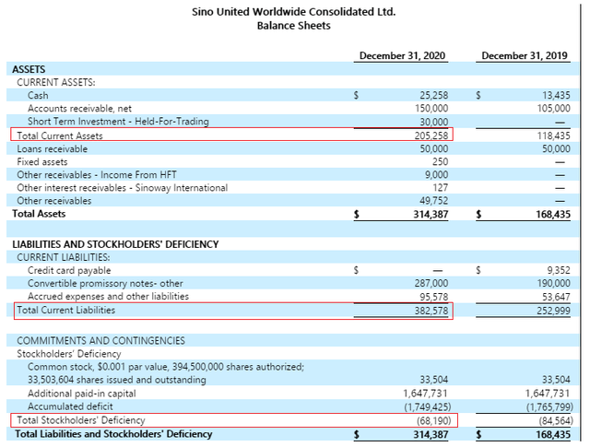This screenshot has height=447, width=590.
Task: Select the bold 'Total Assets' label
Action: (x=39, y=214)
